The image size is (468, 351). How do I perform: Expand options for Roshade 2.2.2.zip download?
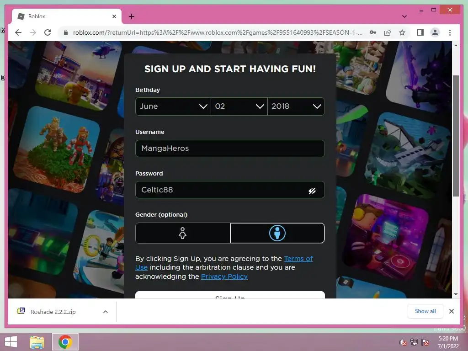click(106, 312)
